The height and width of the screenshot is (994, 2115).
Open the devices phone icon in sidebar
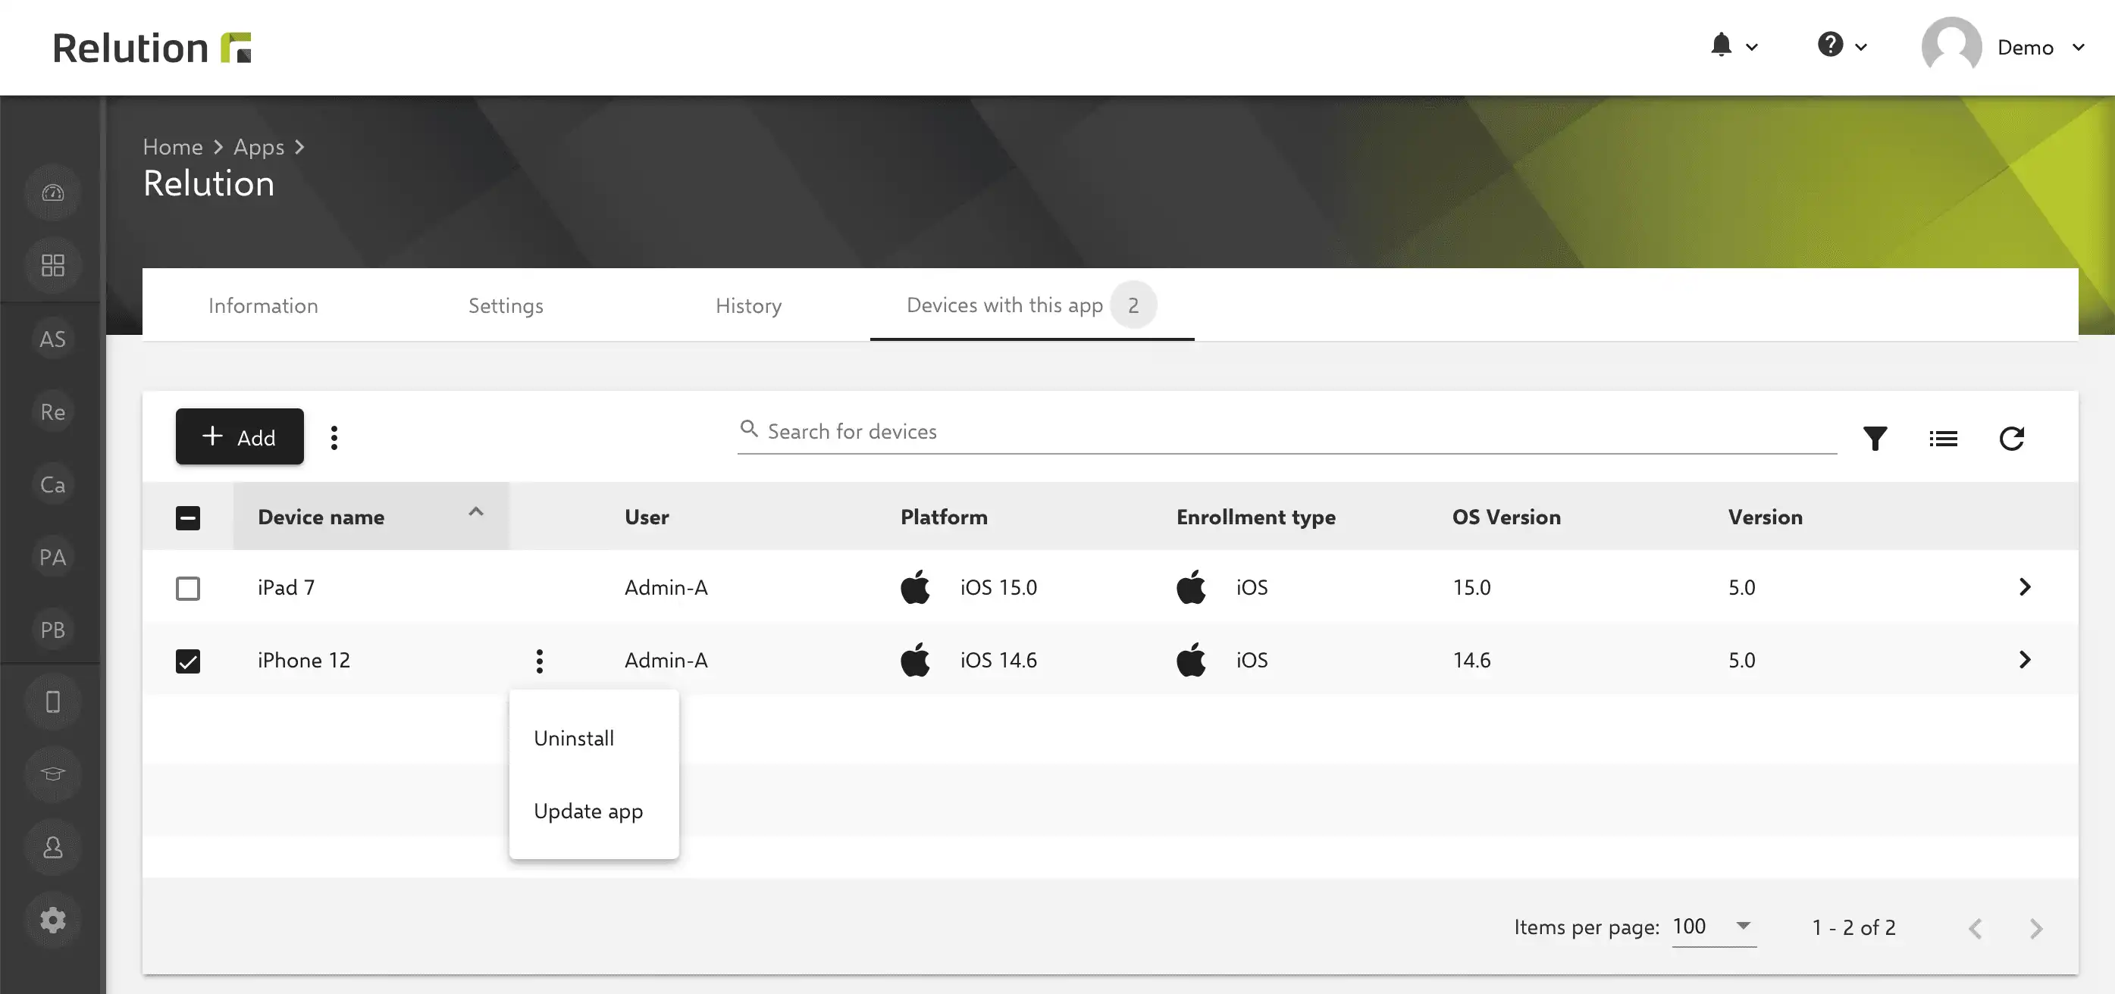52,702
